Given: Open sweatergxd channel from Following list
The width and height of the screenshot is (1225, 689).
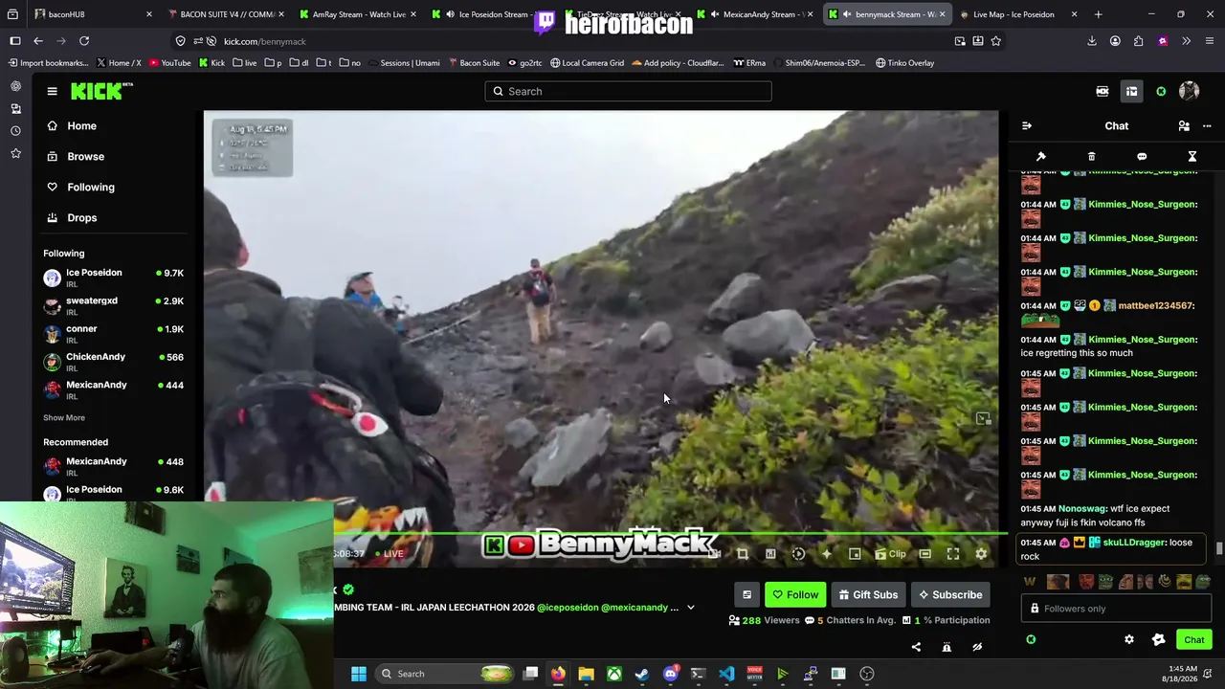Looking at the screenshot, I should (113, 305).
